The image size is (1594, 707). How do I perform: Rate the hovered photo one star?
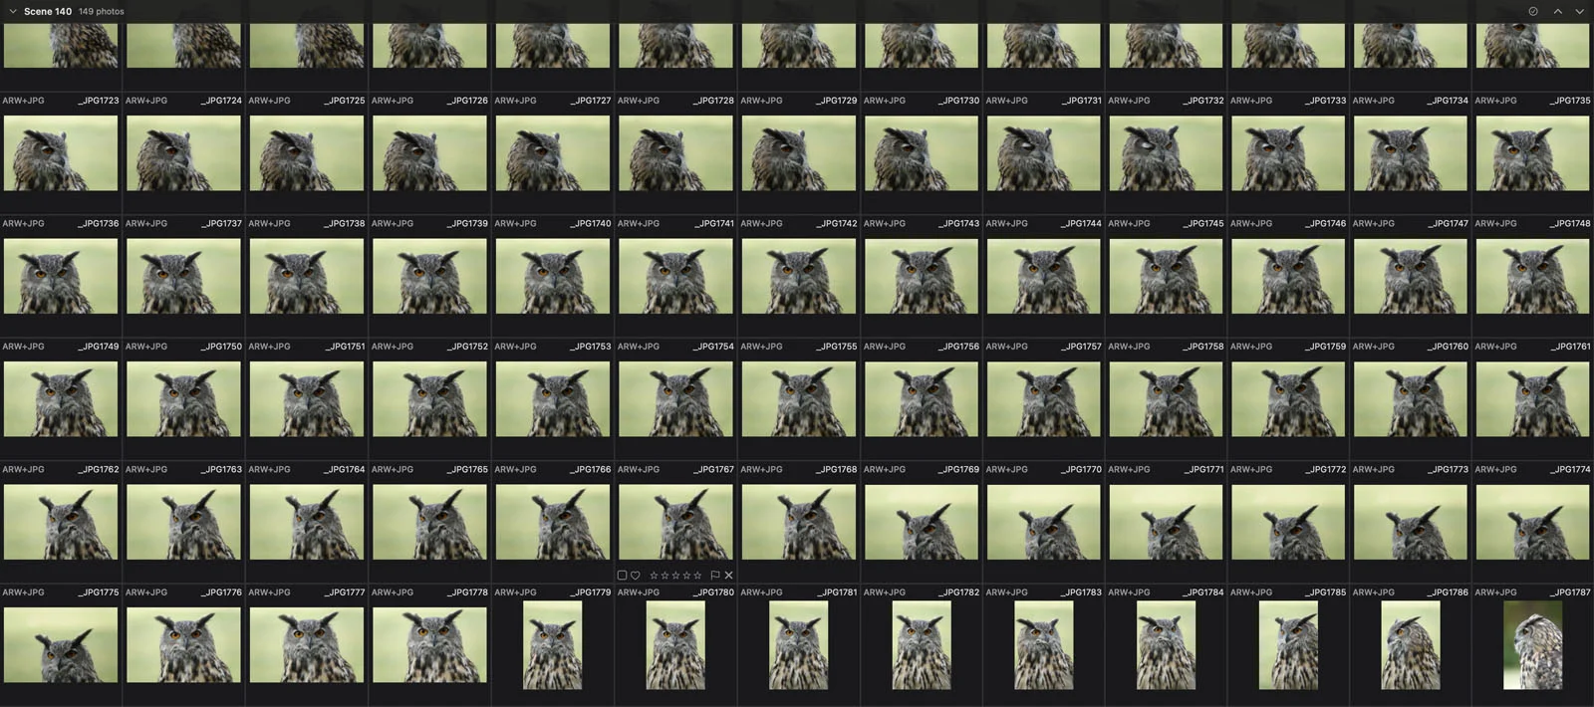tap(654, 576)
